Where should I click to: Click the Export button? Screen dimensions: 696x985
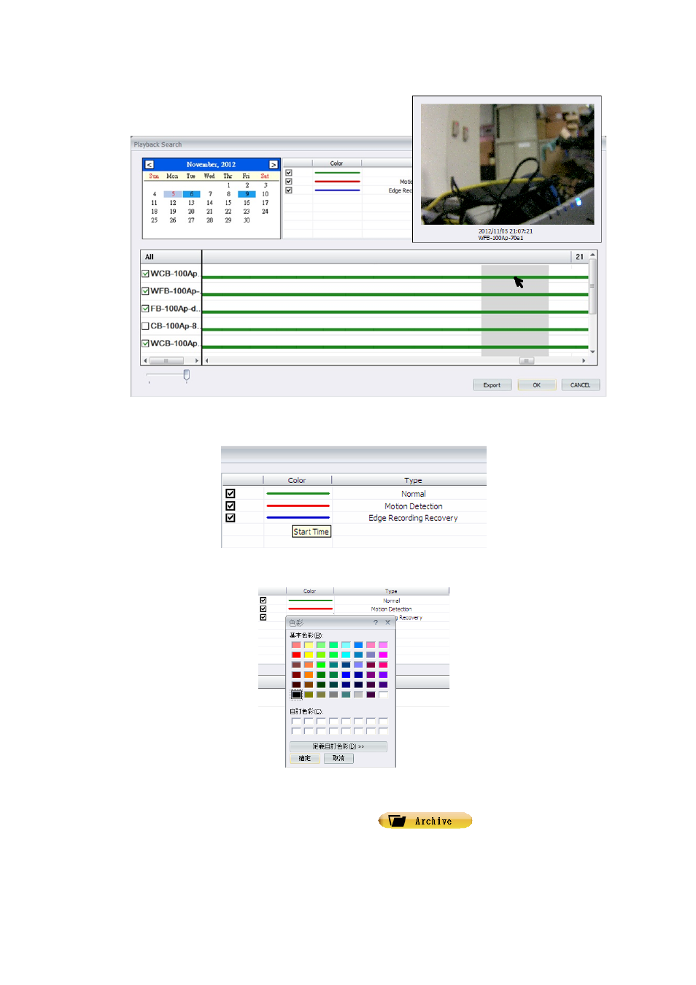click(492, 385)
